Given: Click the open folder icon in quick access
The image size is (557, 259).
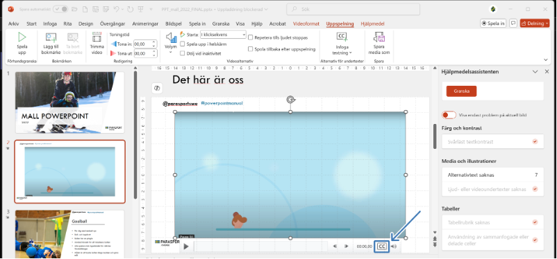Looking at the screenshot, I should pyautogui.click(x=74, y=9).
